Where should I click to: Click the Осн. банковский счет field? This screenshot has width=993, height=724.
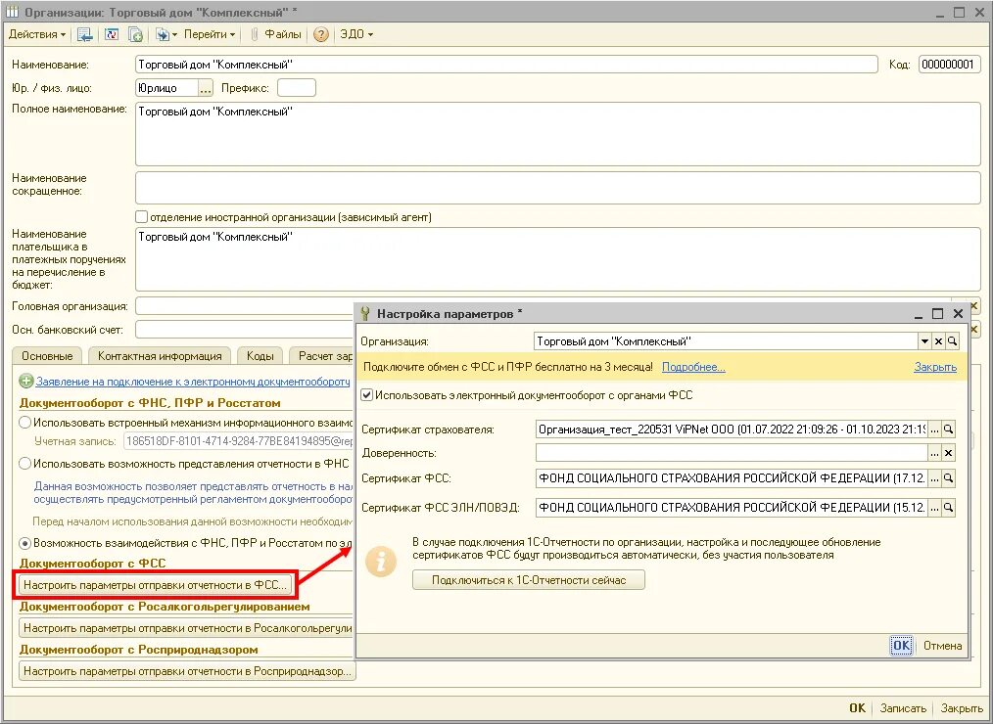coord(245,330)
